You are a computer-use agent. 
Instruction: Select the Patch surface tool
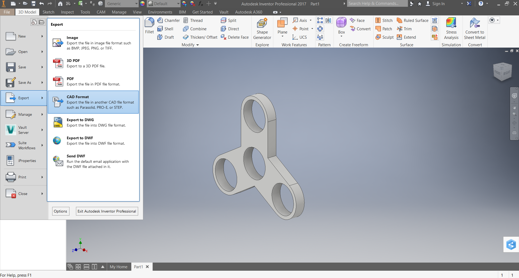point(384,29)
